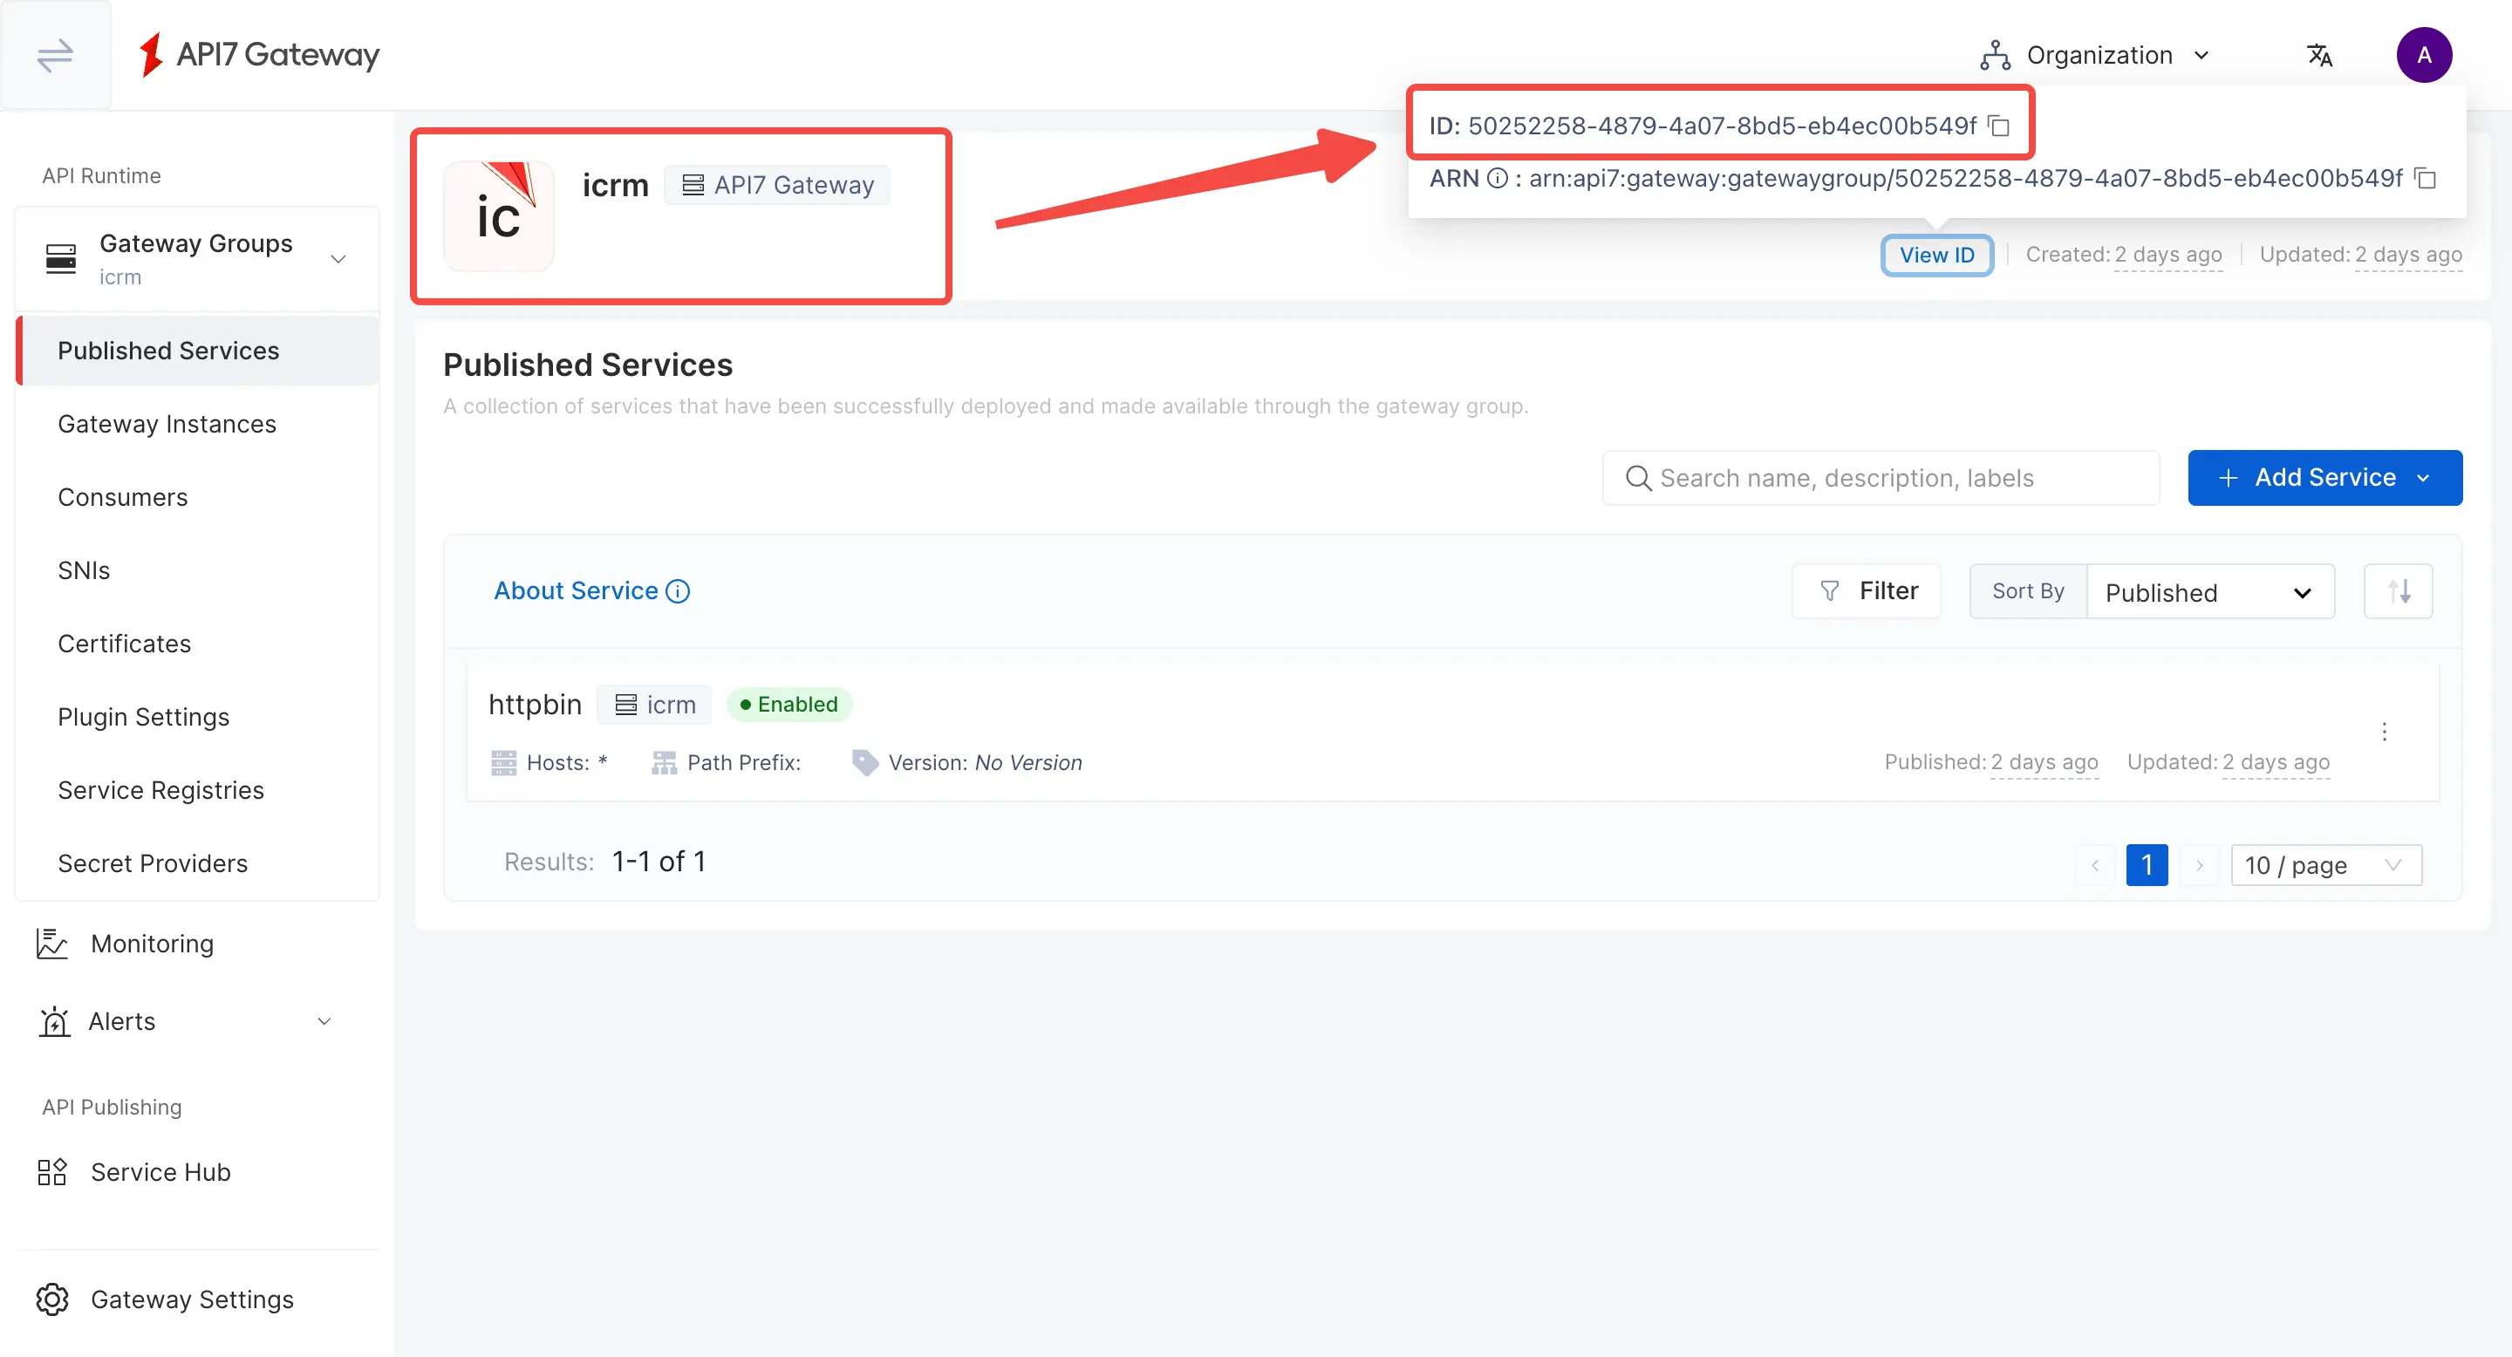The image size is (2512, 1357).
Task: Copy the gateway group ID
Action: [x=1999, y=126]
